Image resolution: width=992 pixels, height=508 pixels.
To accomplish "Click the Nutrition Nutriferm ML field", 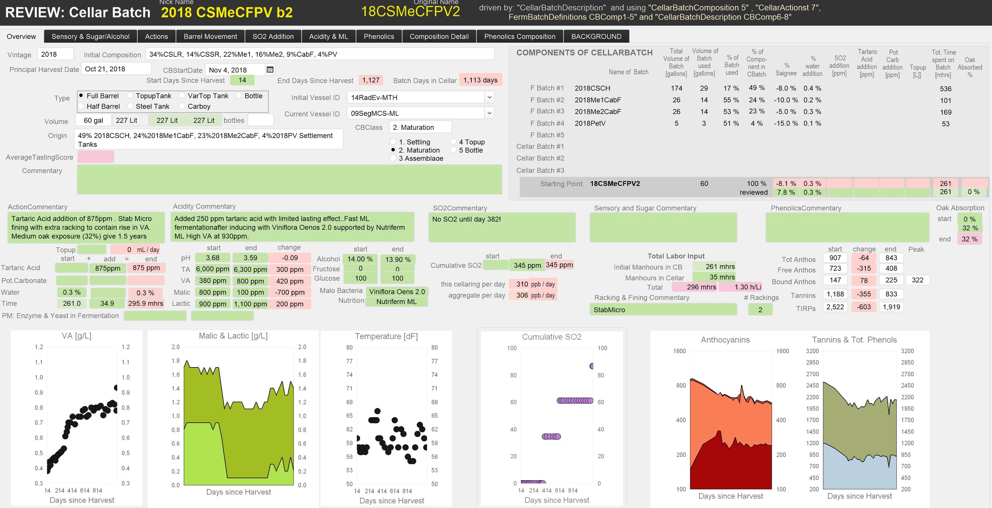I will point(397,302).
